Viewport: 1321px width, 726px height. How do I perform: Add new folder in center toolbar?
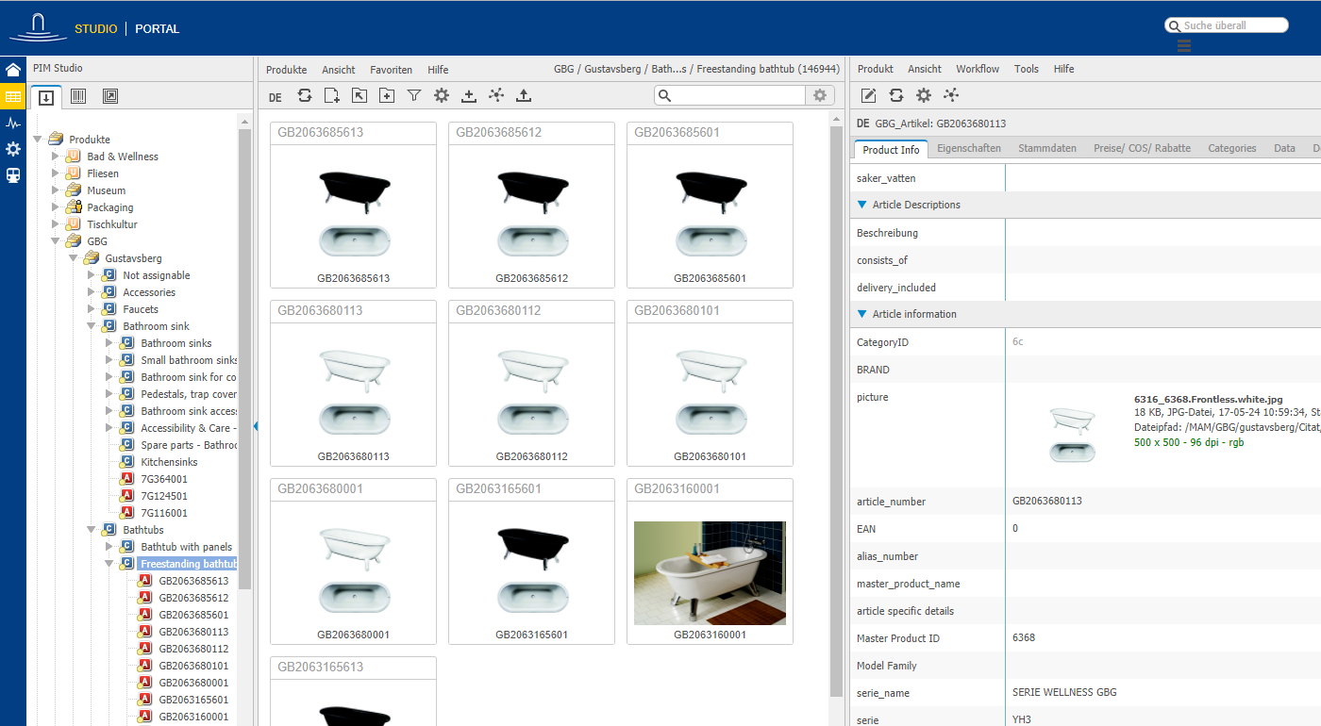click(387, 95)
